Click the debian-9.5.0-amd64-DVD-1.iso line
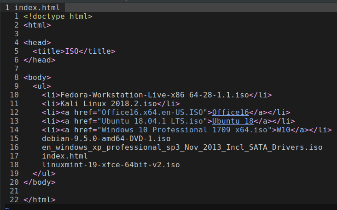 point(106,138)
